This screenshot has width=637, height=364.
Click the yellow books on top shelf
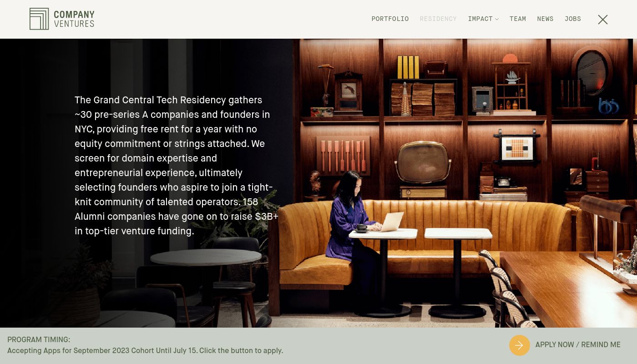[x=408, y=67]
